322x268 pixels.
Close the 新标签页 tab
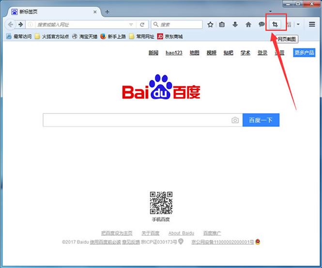click(x=95, y=12)
